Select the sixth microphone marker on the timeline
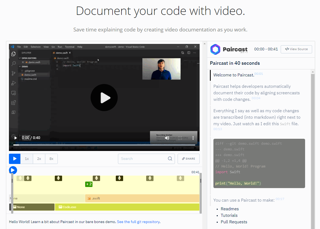 (x=150, y=178)
